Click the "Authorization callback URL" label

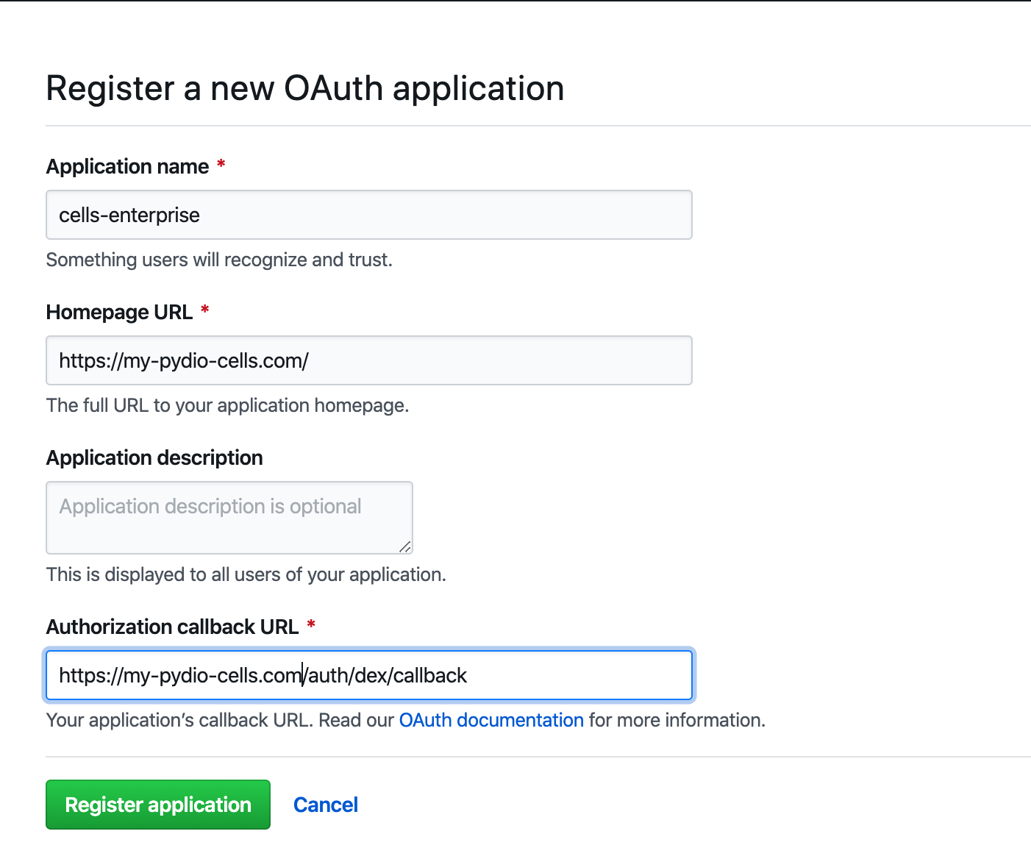[173, 627]
